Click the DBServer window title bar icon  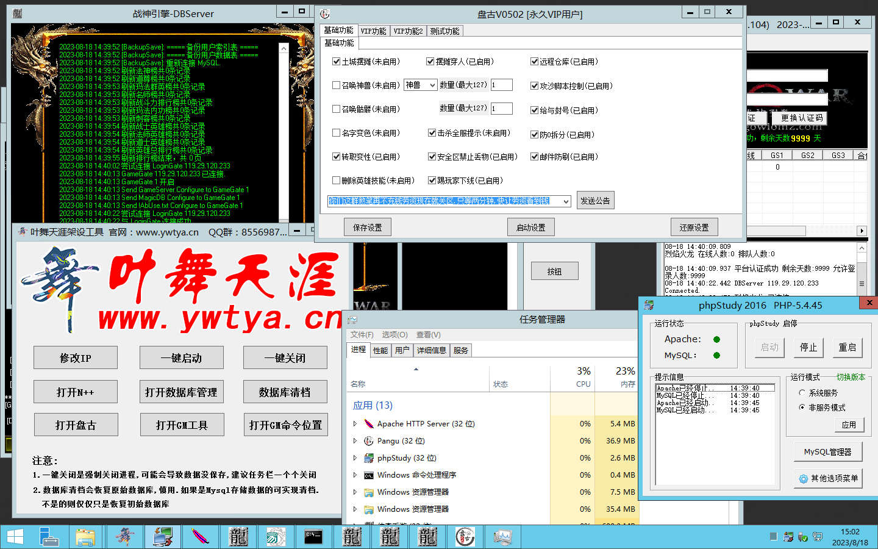(17, 13)
